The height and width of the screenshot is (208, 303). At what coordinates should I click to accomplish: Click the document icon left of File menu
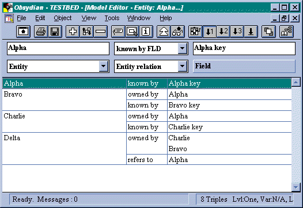[x=9, y=18]
